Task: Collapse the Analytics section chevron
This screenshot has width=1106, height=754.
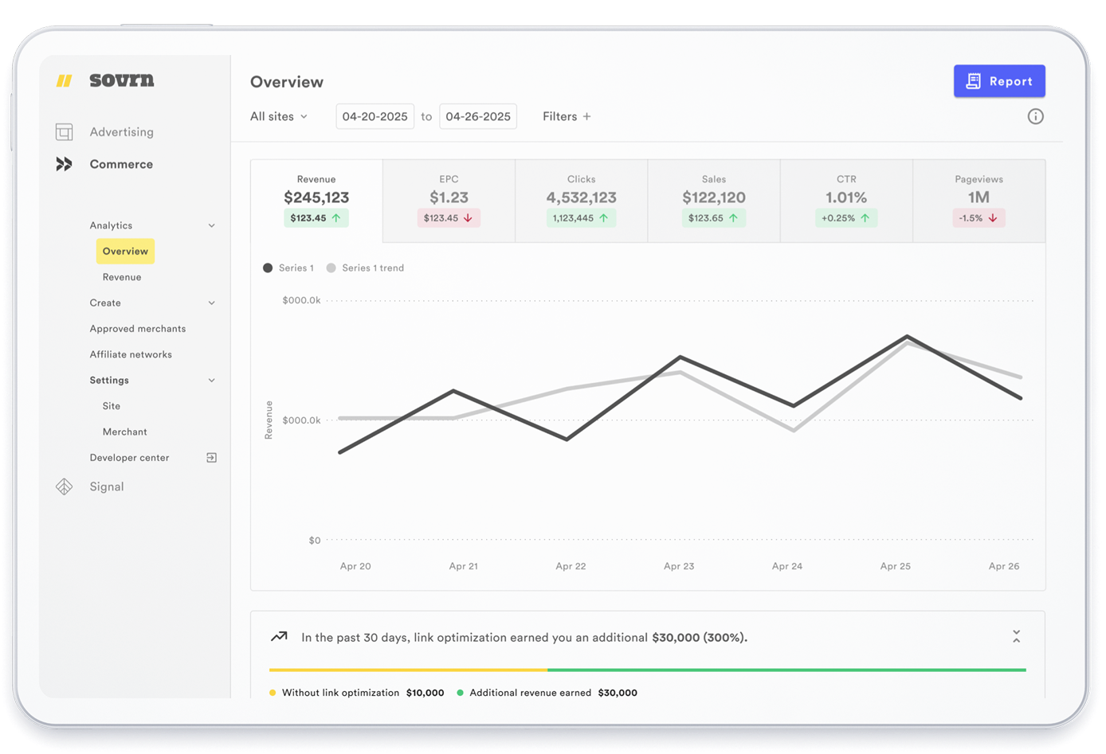Action: [212, 225]
